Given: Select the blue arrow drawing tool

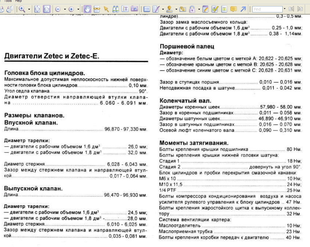Looking at the screenshot, I should [243, 9].
